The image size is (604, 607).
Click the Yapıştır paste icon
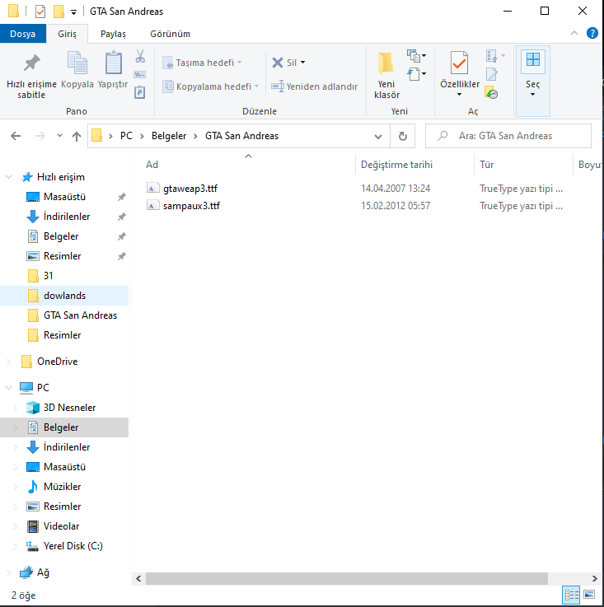click(x=113, y=70)
